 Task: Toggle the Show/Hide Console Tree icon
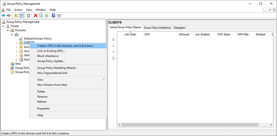pyautogui.click(x=21, y=16)
